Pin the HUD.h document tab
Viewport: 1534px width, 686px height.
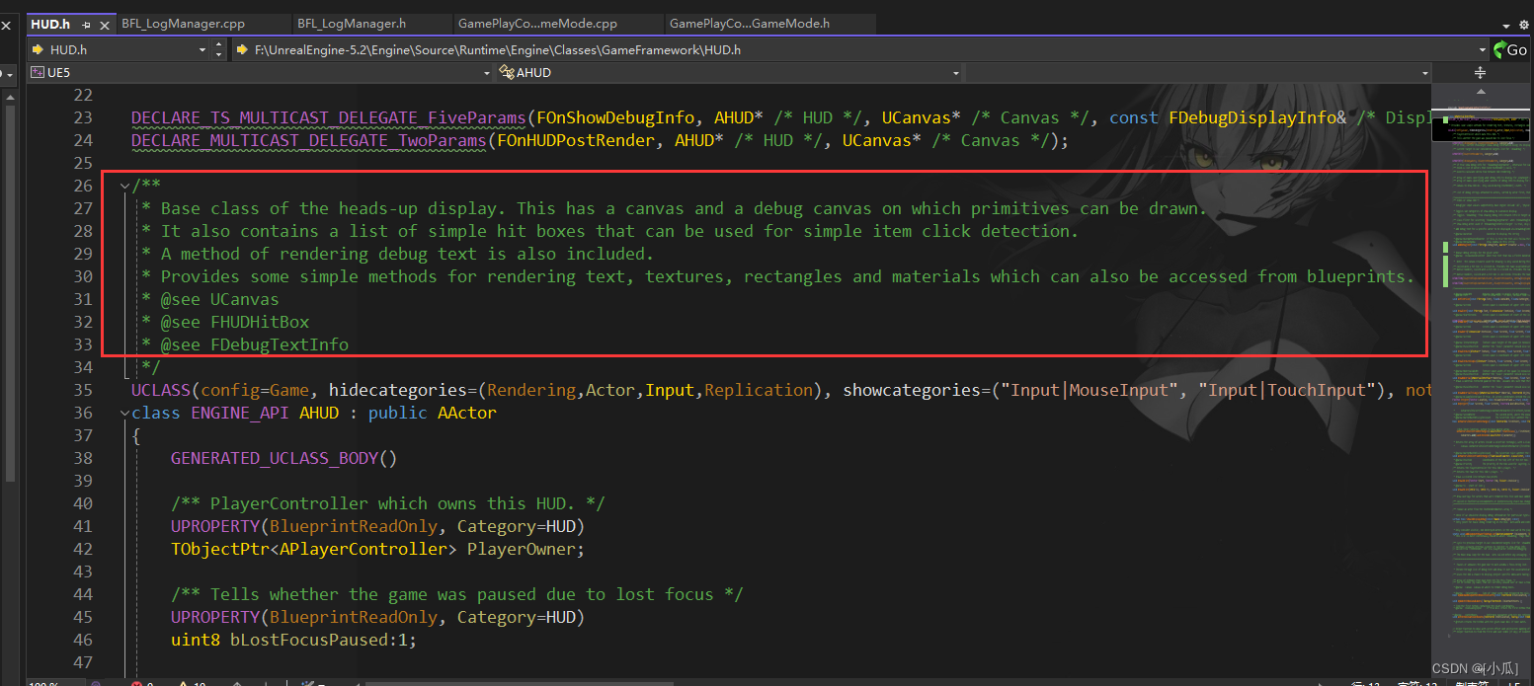86,23
